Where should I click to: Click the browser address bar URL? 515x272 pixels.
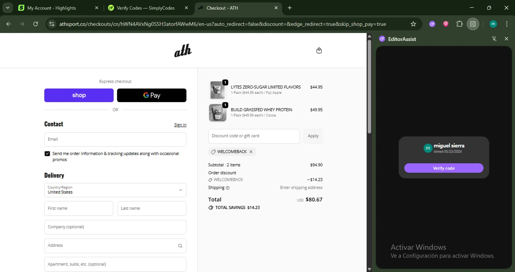222,24
